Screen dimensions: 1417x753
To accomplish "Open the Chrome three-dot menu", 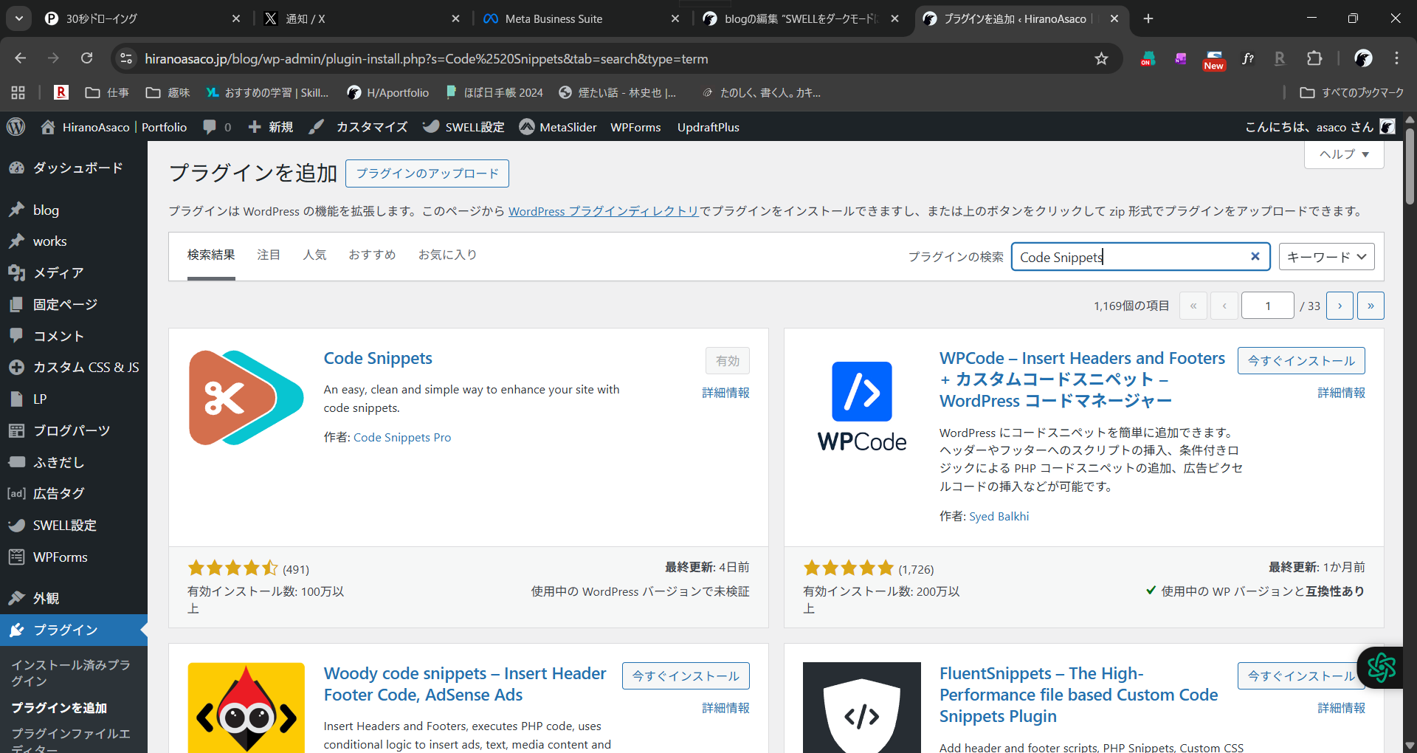I will pos(1396,58).
